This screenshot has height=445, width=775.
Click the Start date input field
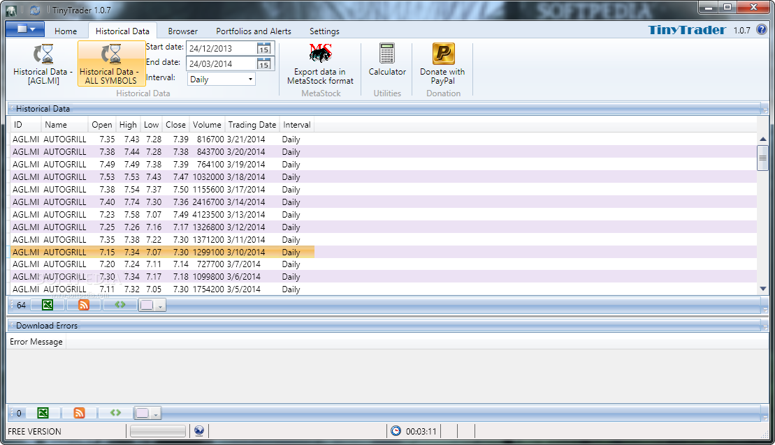222,48
